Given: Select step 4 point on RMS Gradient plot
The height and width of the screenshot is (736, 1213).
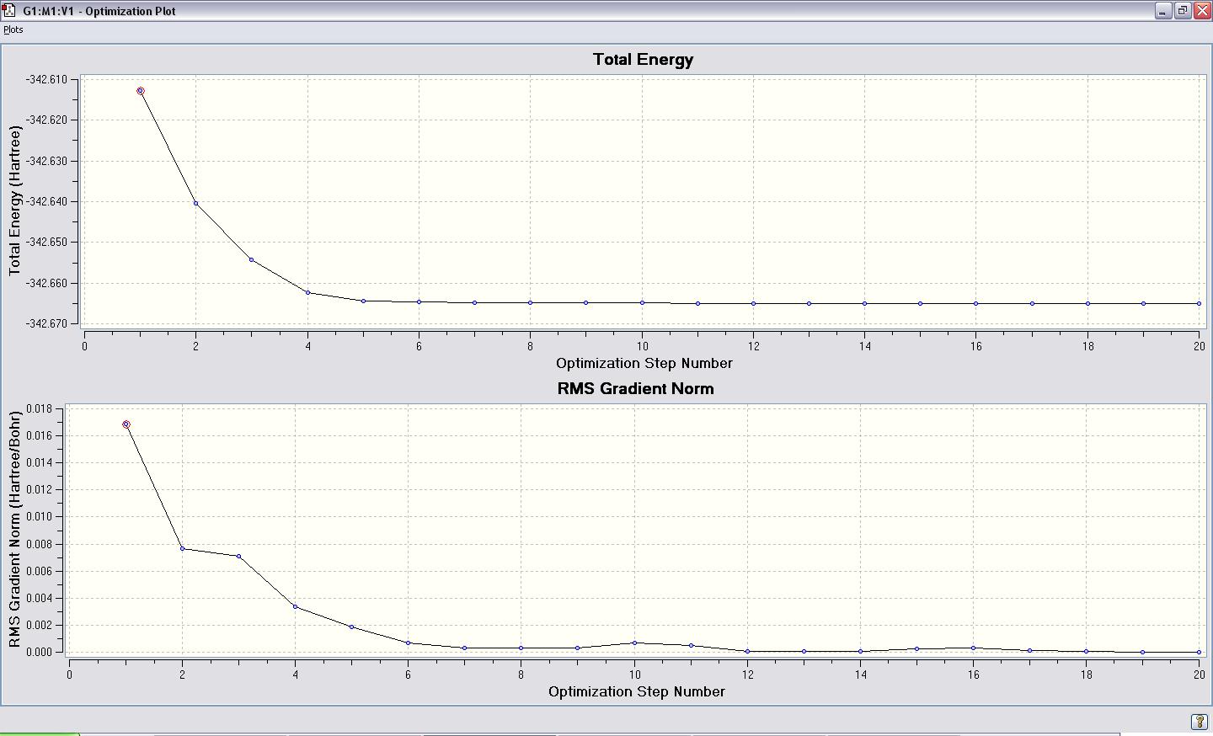Looking at the screenshot, I should click(x=295, y=606).
